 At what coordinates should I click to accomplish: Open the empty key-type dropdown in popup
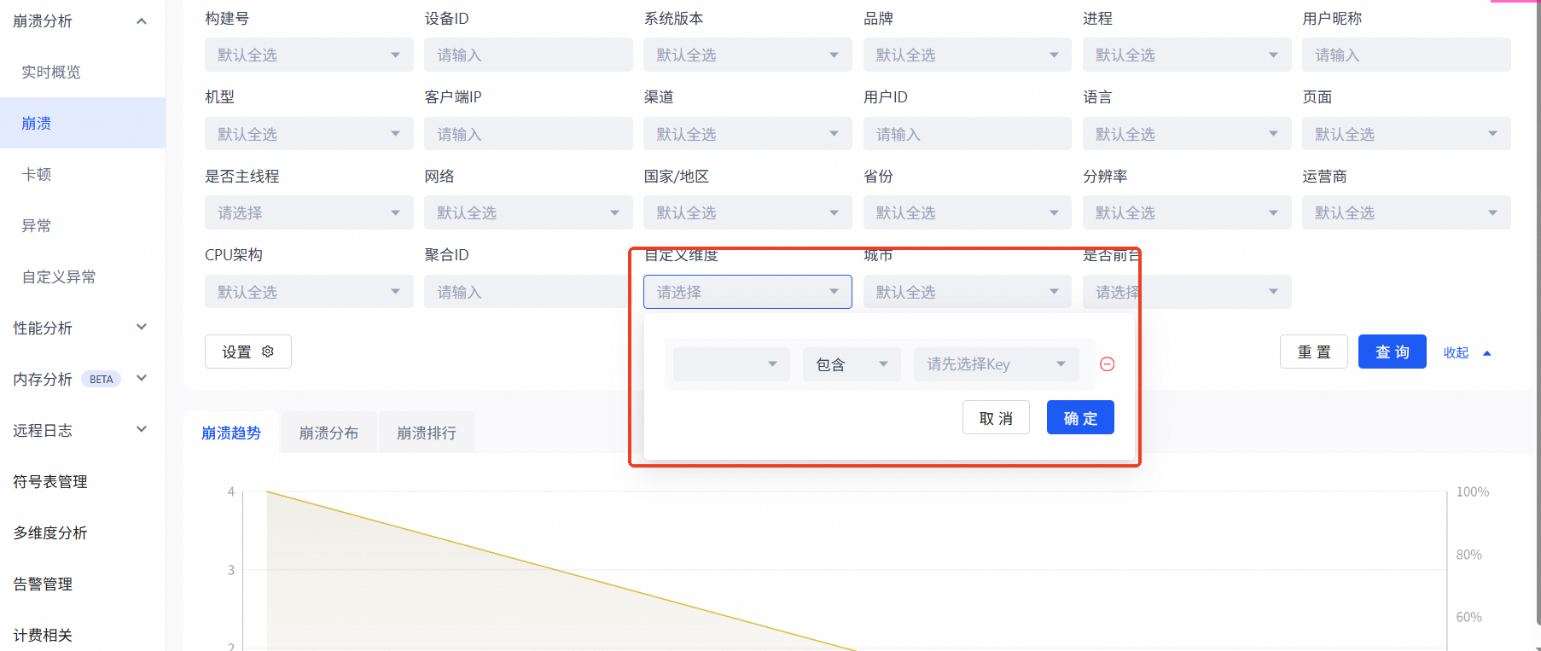[x=731, y=364]
